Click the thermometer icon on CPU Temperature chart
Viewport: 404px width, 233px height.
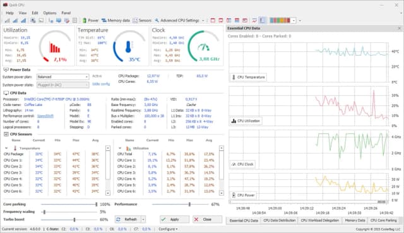[234, 77]
